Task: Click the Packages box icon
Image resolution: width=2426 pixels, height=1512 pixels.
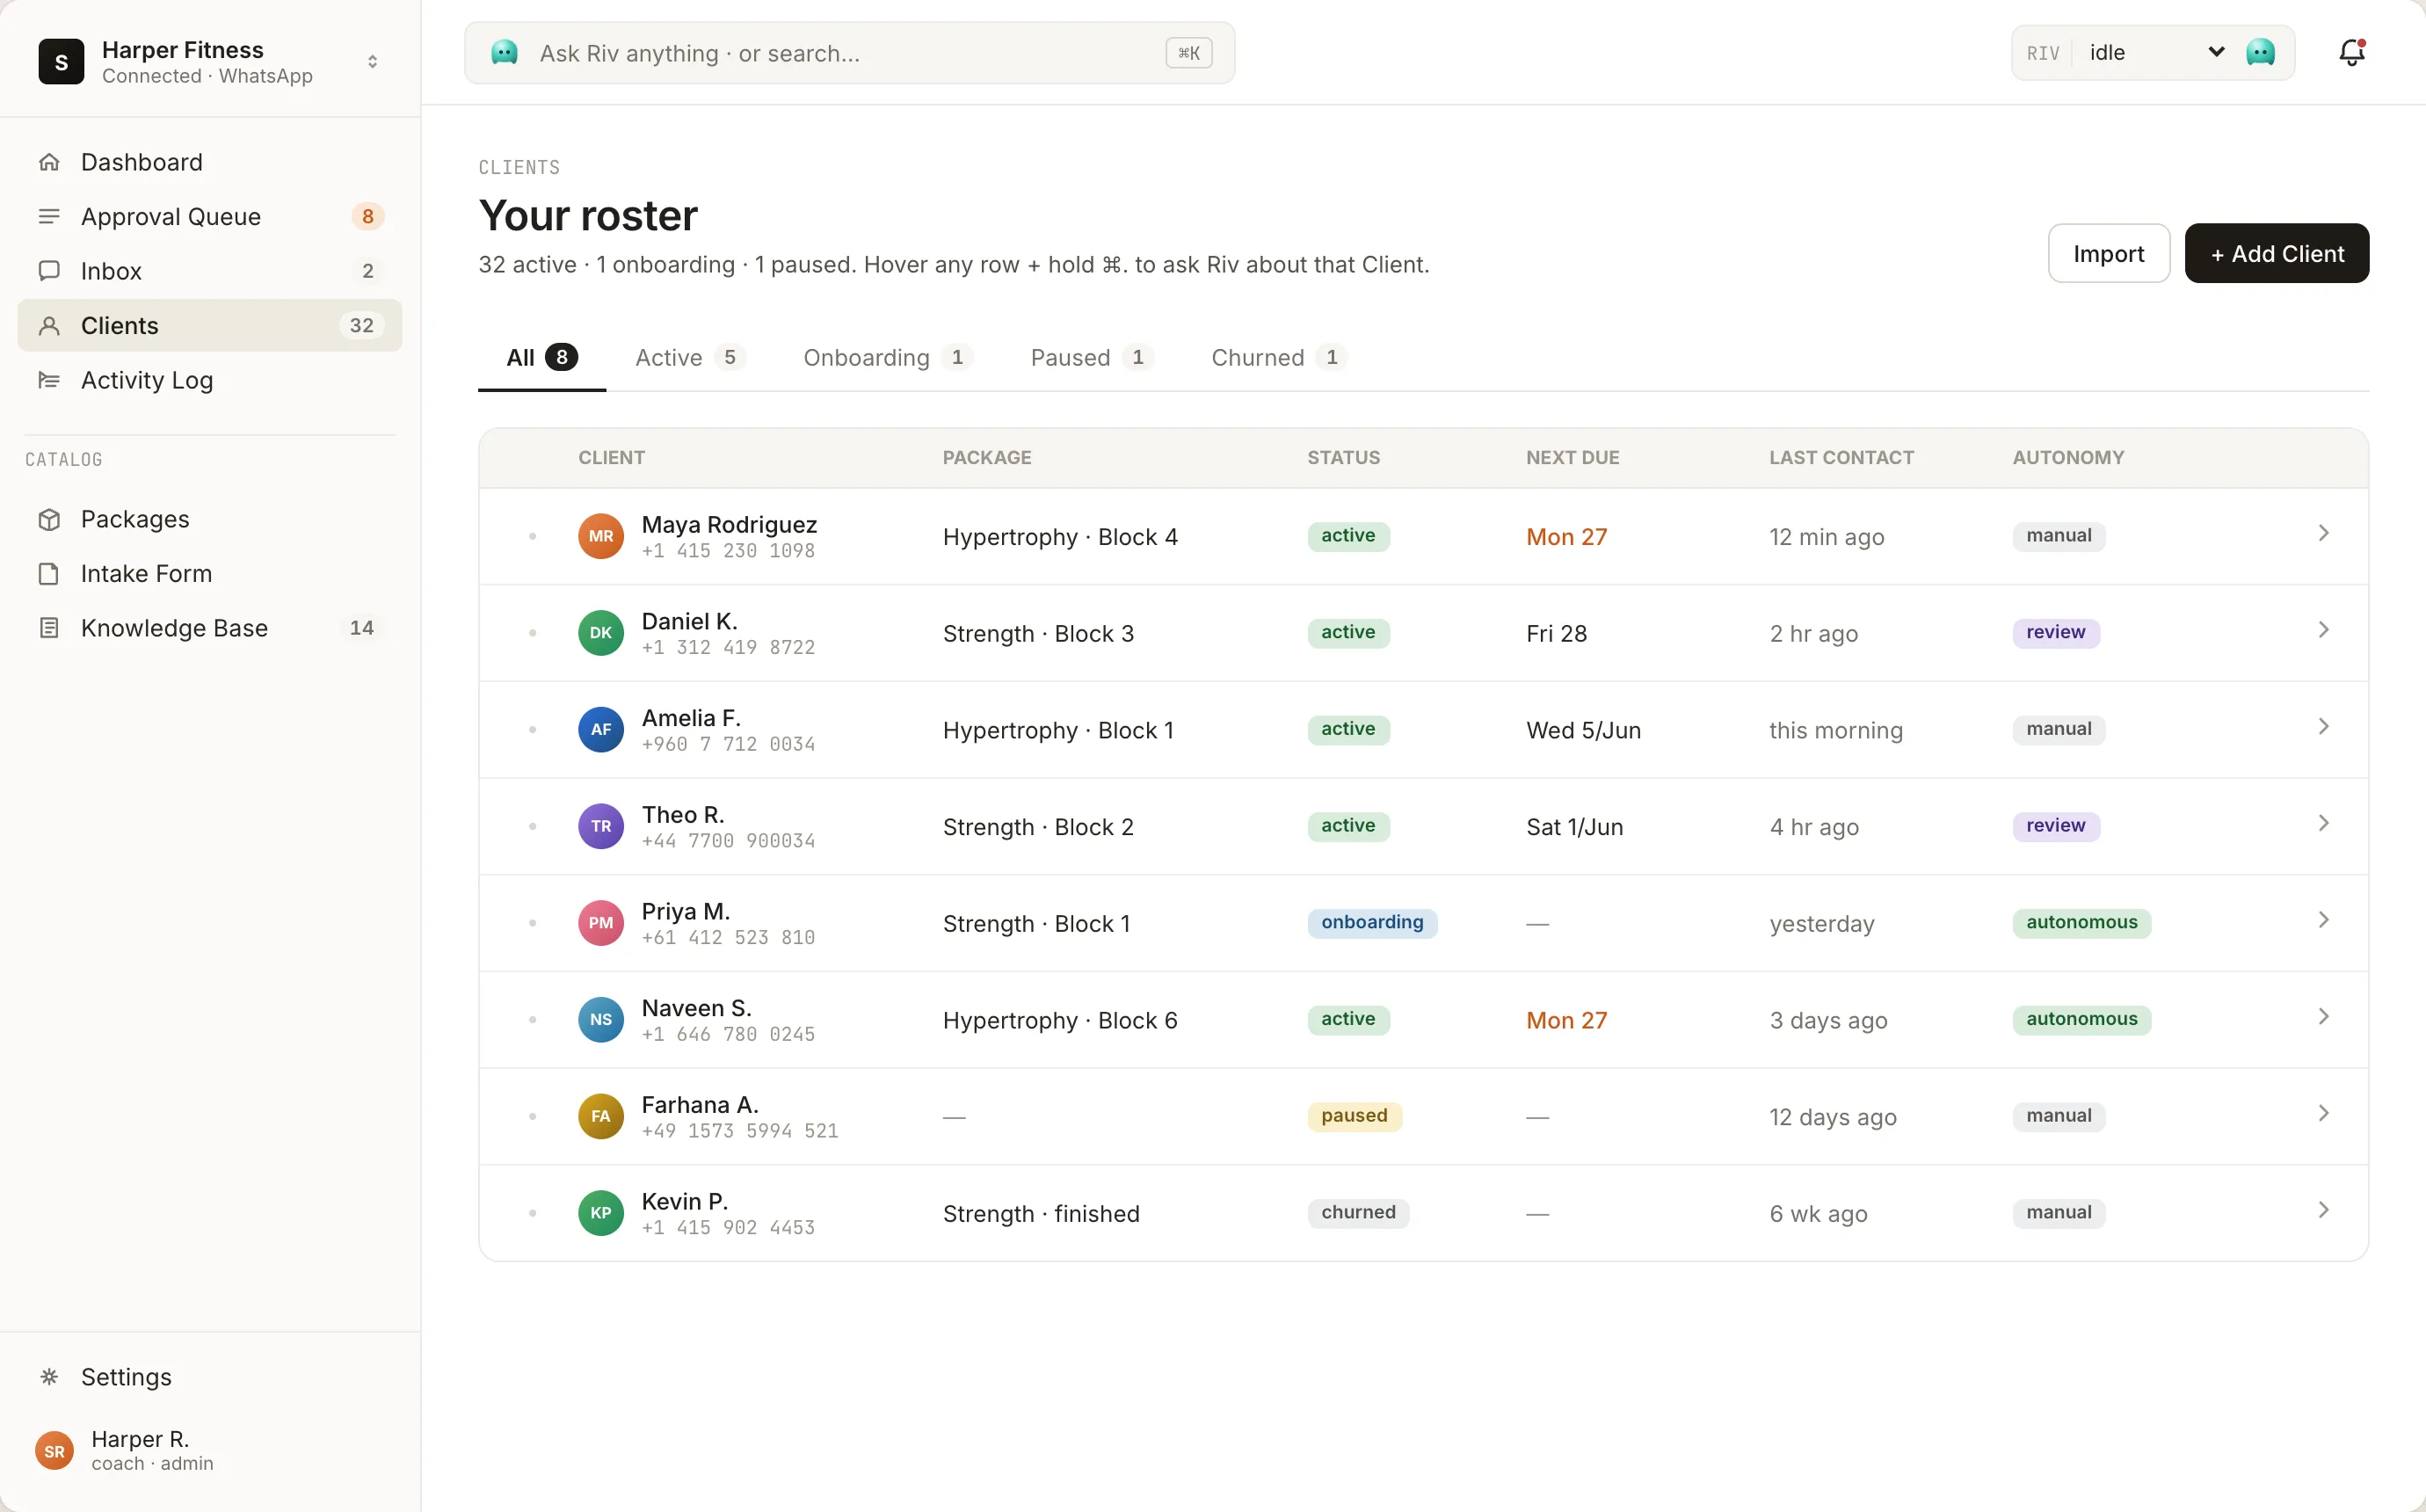Action: (49, 519)
